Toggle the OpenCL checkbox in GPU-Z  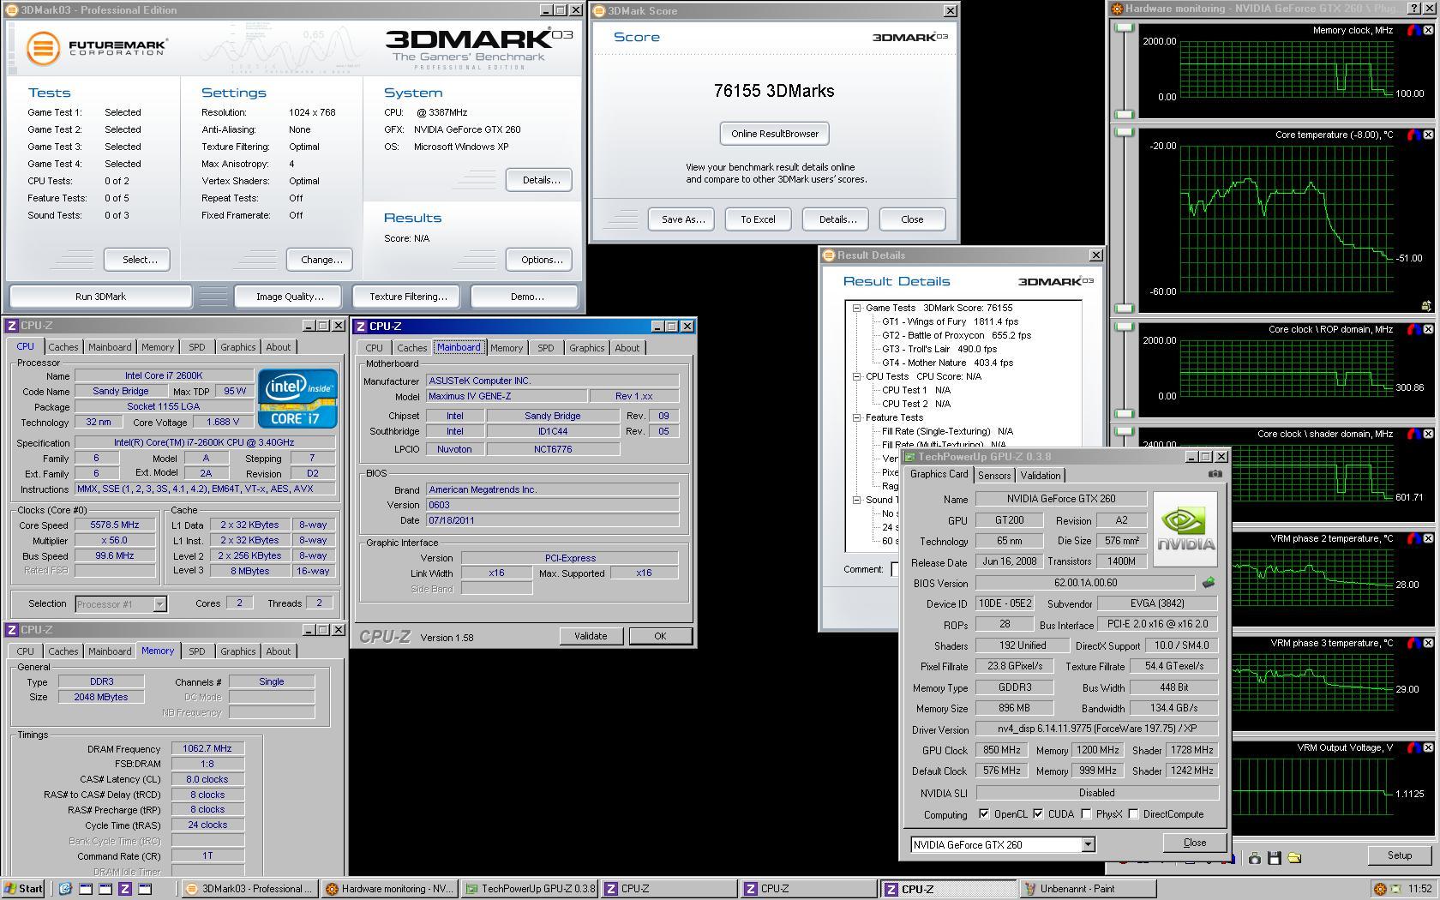tap(984, 814)
